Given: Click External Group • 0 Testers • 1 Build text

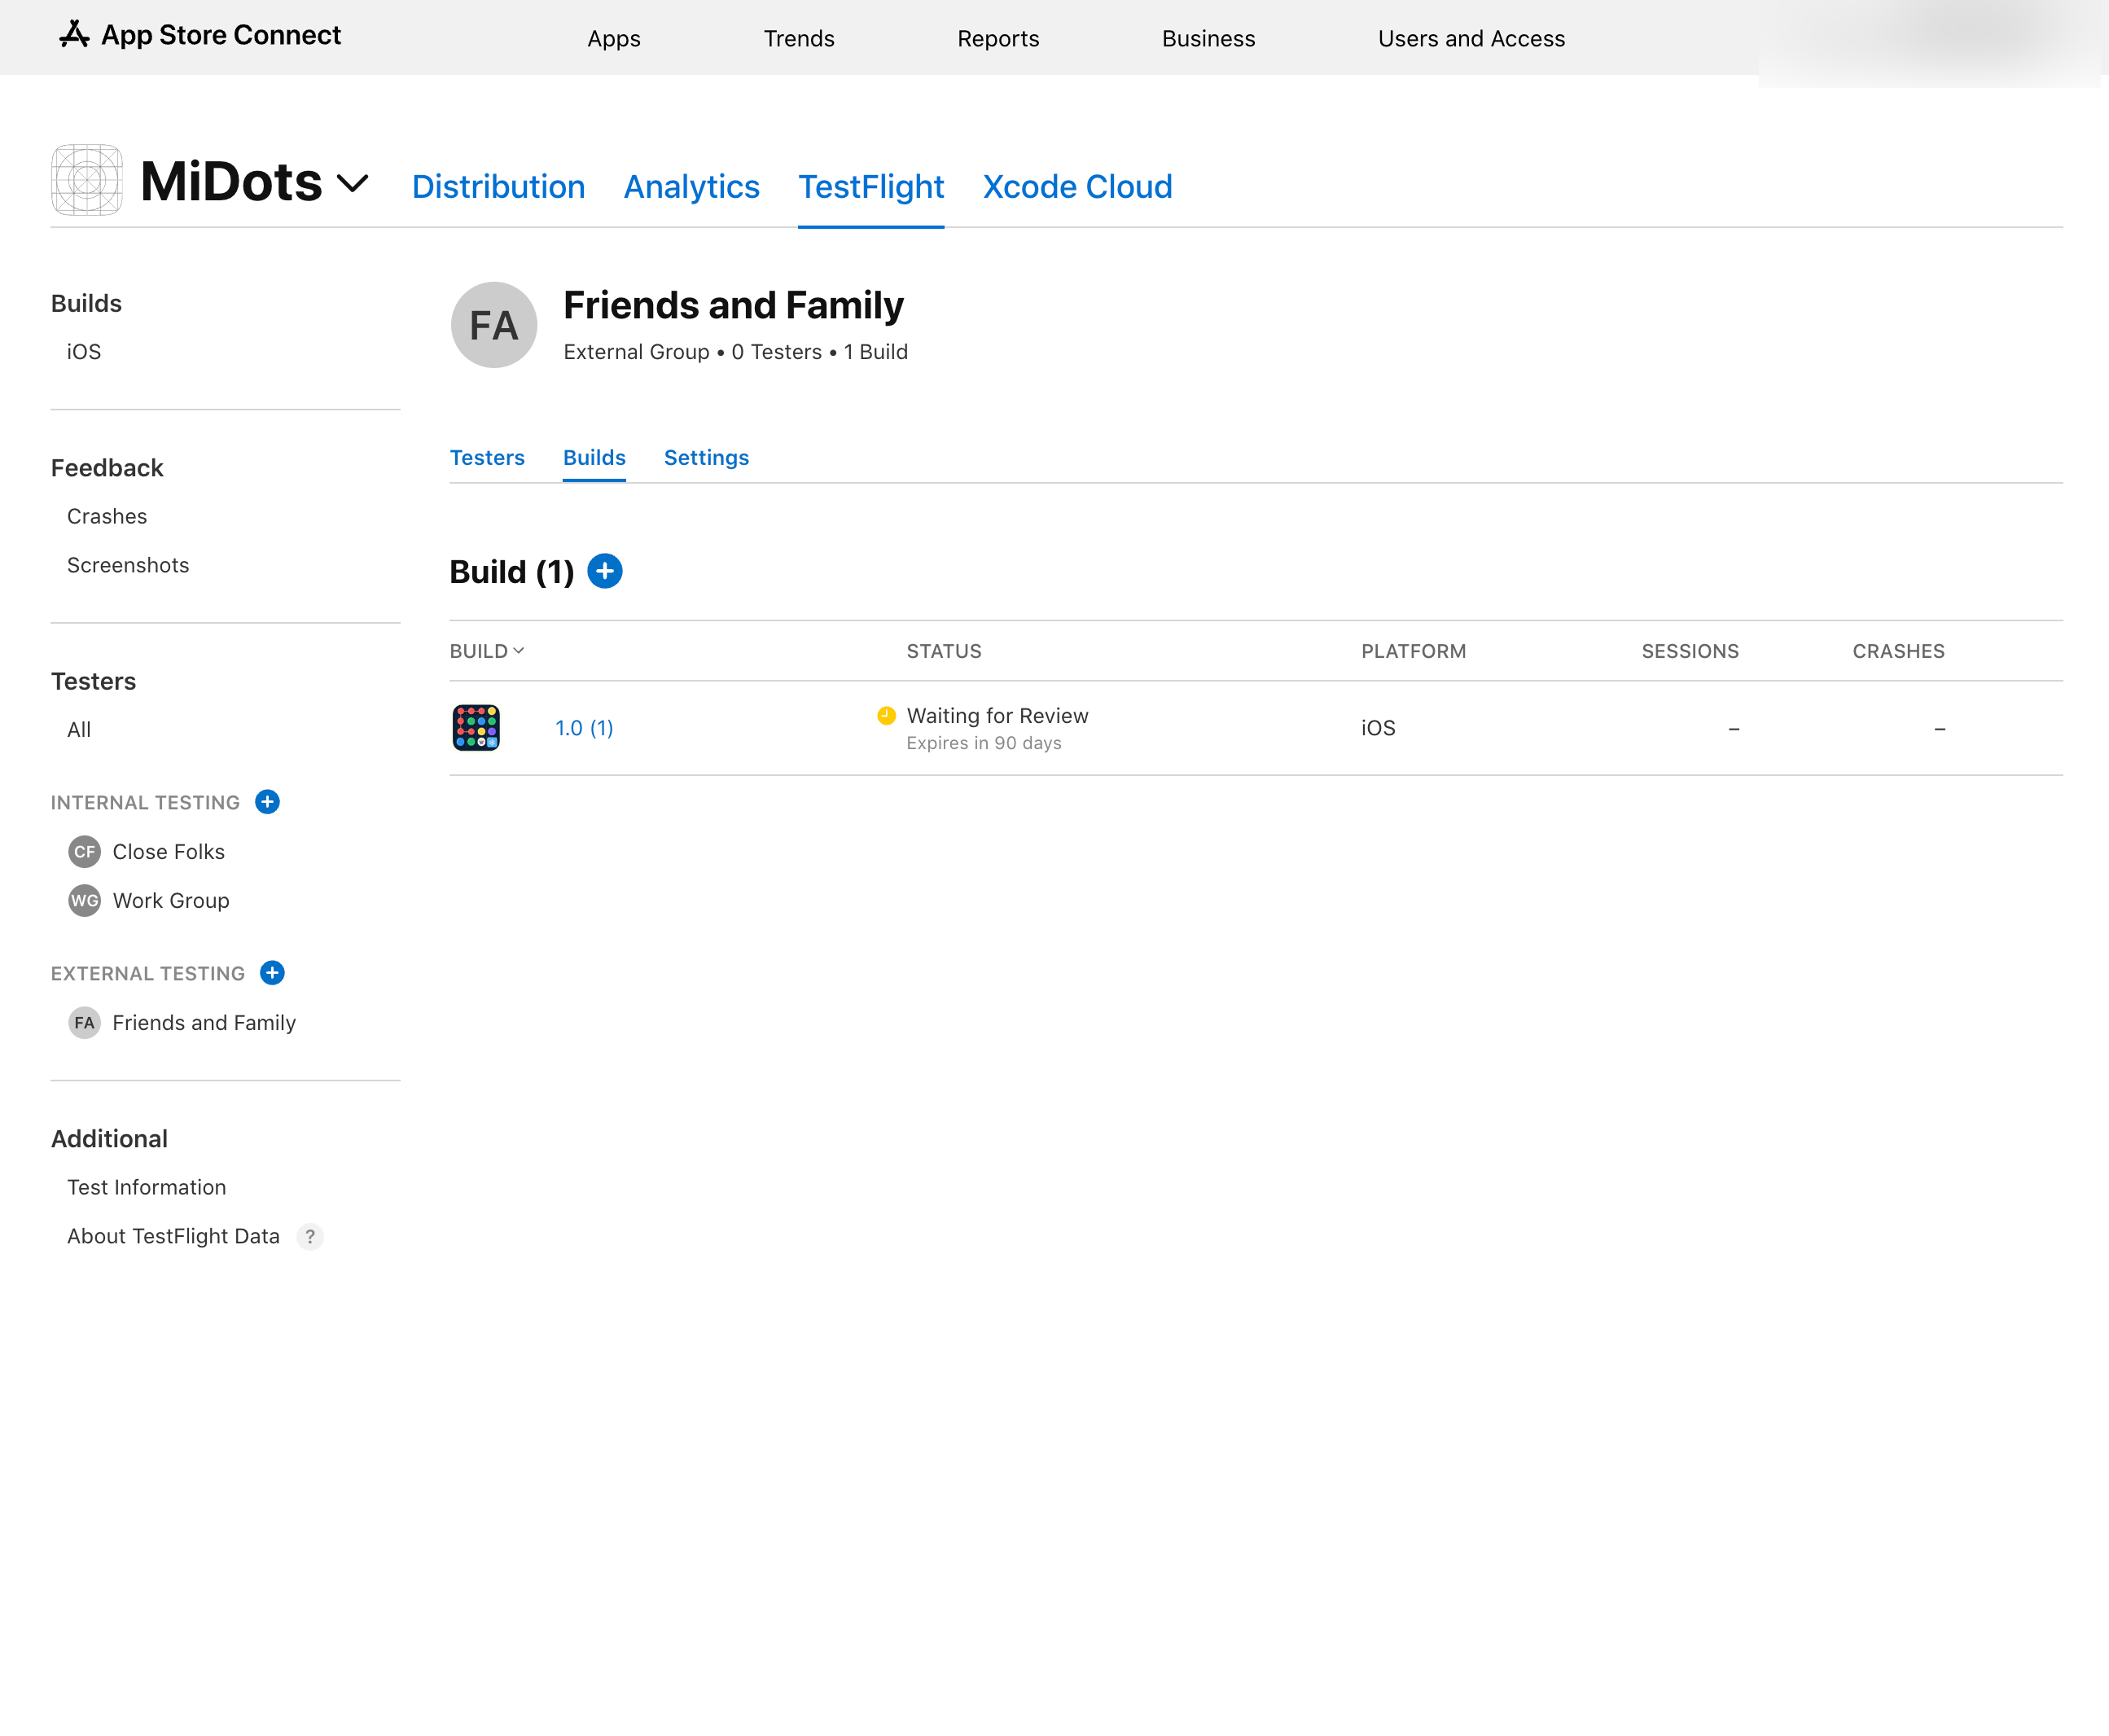Looking at the screenshot, I should coord(735,352).
